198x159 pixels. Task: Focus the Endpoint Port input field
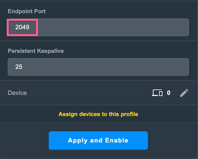pos(98,27)
